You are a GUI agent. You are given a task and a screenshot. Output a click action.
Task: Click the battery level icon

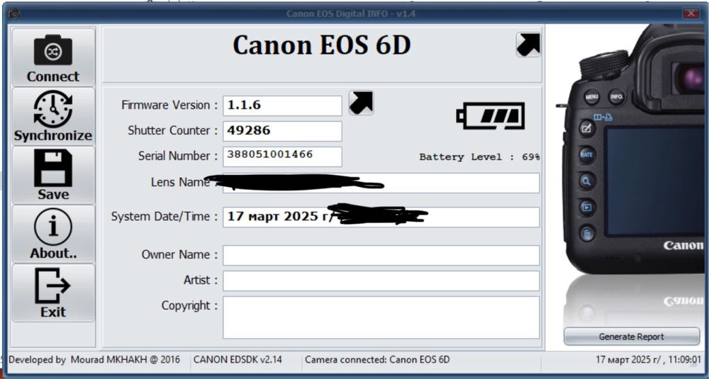[x=491, y=116]
